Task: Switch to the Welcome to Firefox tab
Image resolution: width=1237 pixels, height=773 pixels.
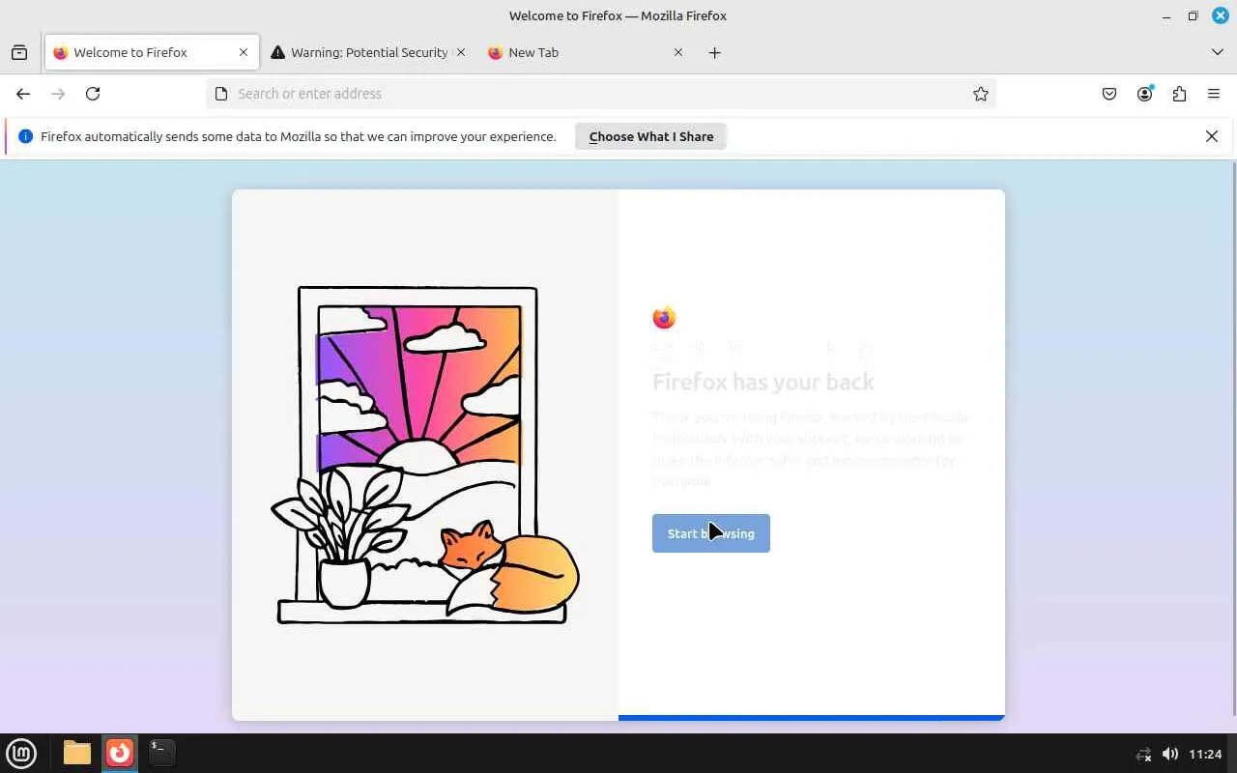Action: click(152, 52)
